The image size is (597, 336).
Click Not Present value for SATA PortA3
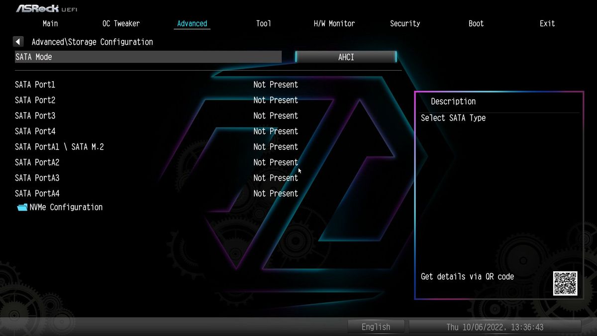click(x=276, y=178)
